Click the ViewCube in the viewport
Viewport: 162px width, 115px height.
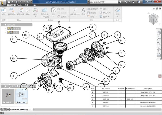pos(154,19)
